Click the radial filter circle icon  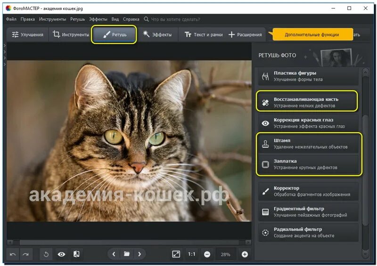click(265, 233)
